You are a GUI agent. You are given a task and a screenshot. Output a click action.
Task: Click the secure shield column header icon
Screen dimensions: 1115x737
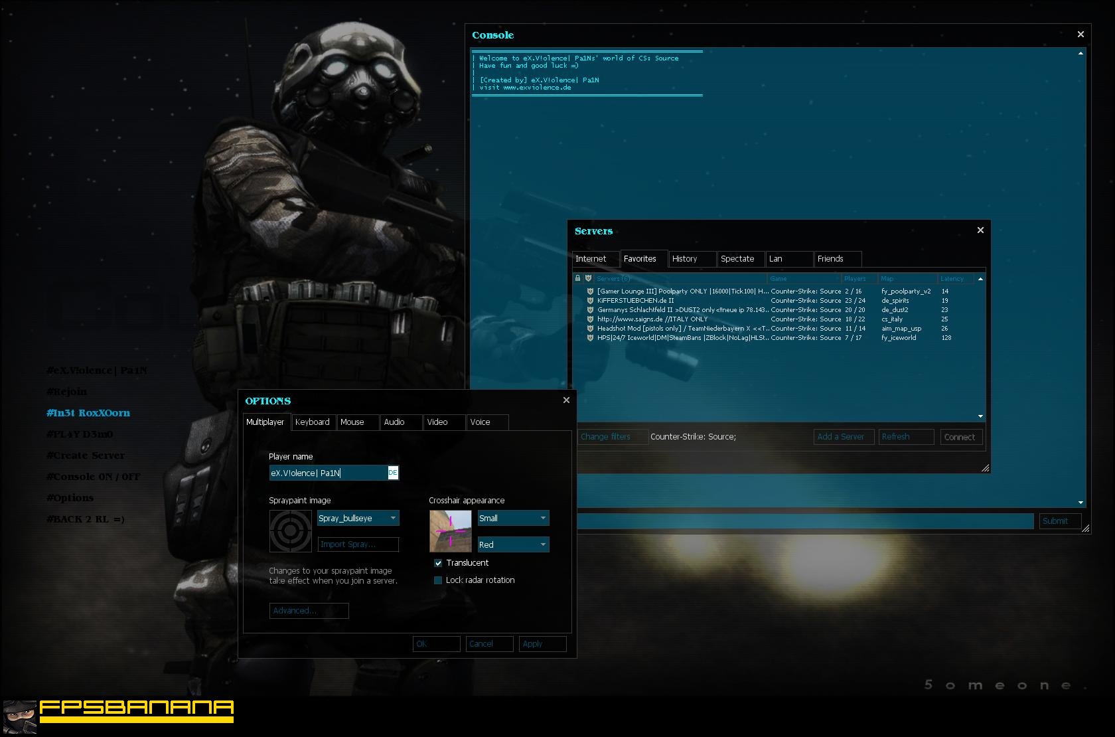[588, 278]
